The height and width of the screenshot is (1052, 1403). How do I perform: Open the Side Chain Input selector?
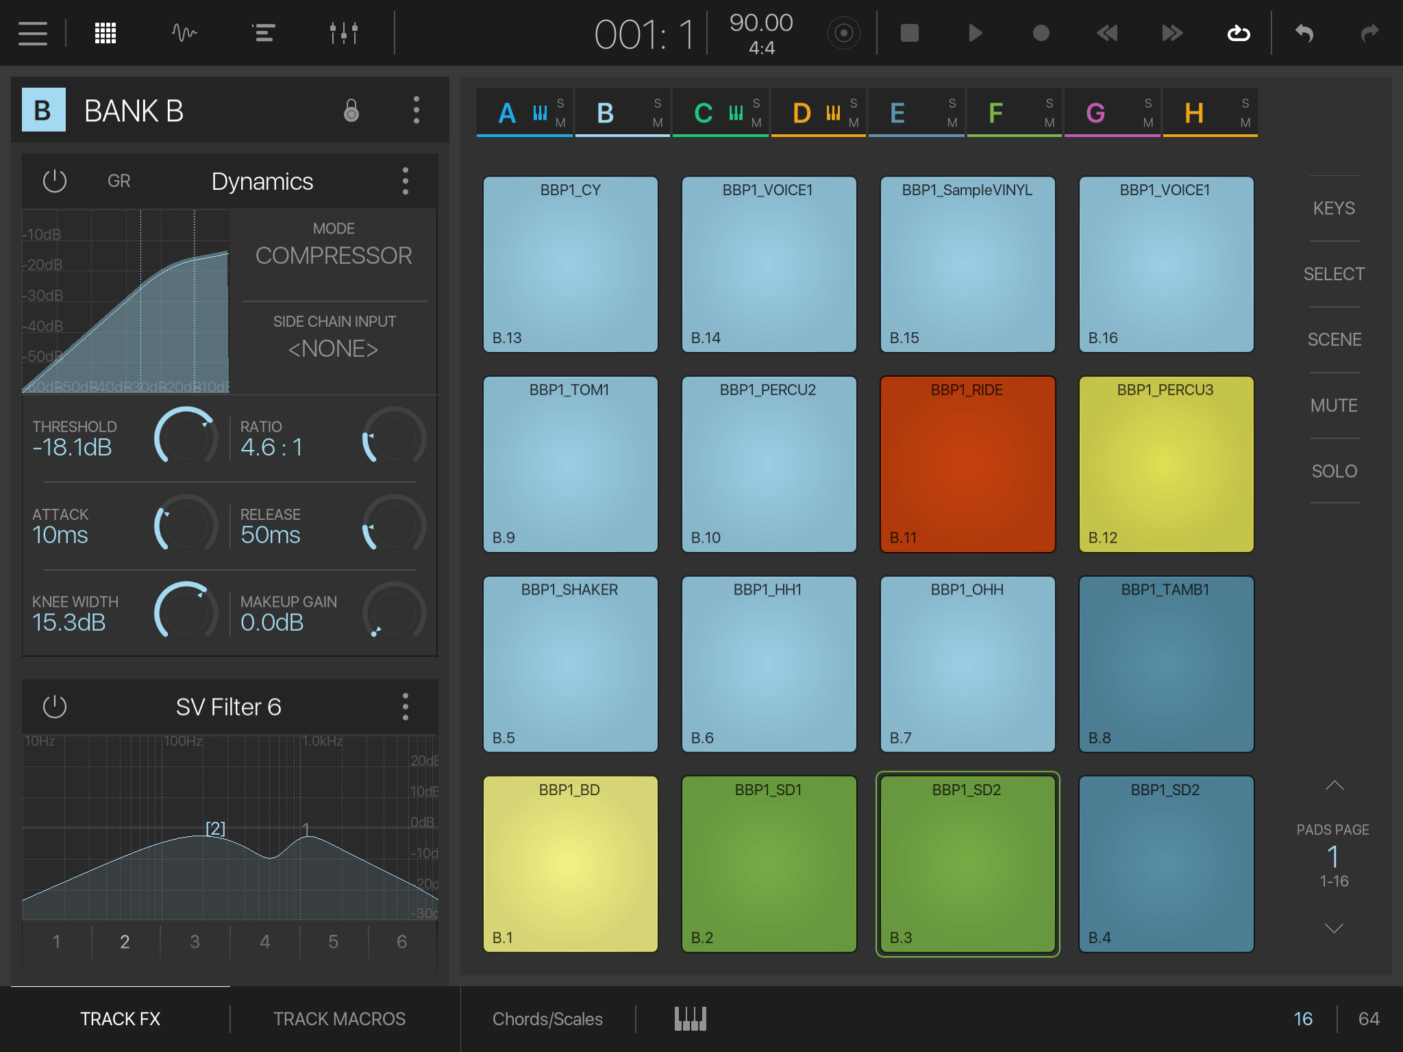(334, 349)
